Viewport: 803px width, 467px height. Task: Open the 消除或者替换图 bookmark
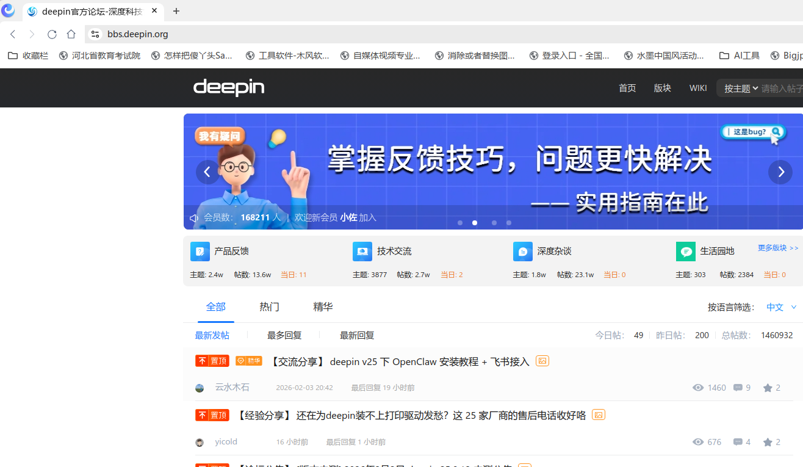click(475, 56)
